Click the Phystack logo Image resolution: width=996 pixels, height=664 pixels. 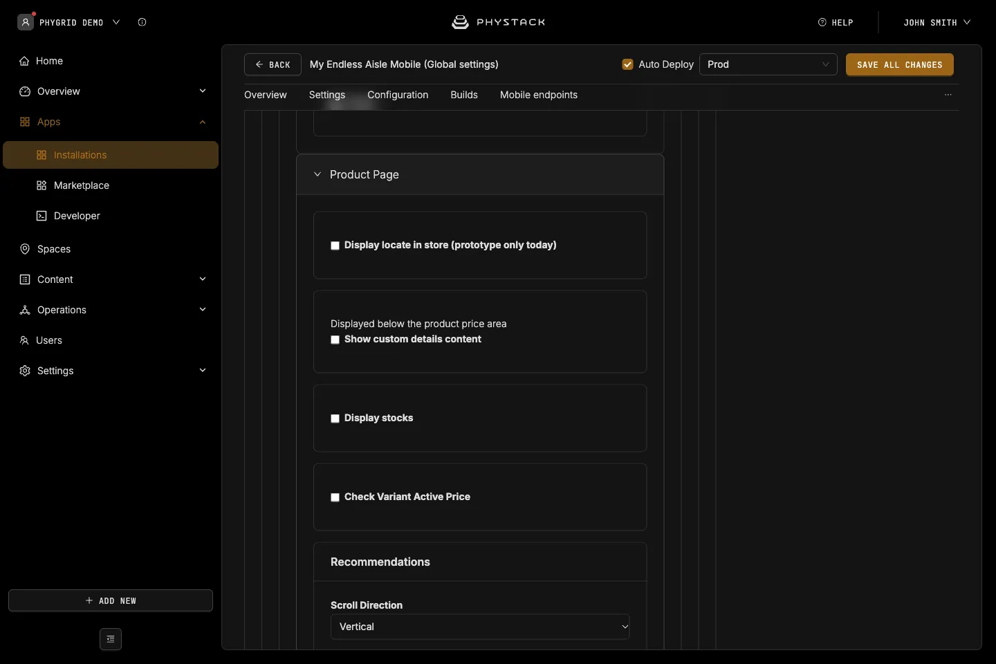click(498, 22)
